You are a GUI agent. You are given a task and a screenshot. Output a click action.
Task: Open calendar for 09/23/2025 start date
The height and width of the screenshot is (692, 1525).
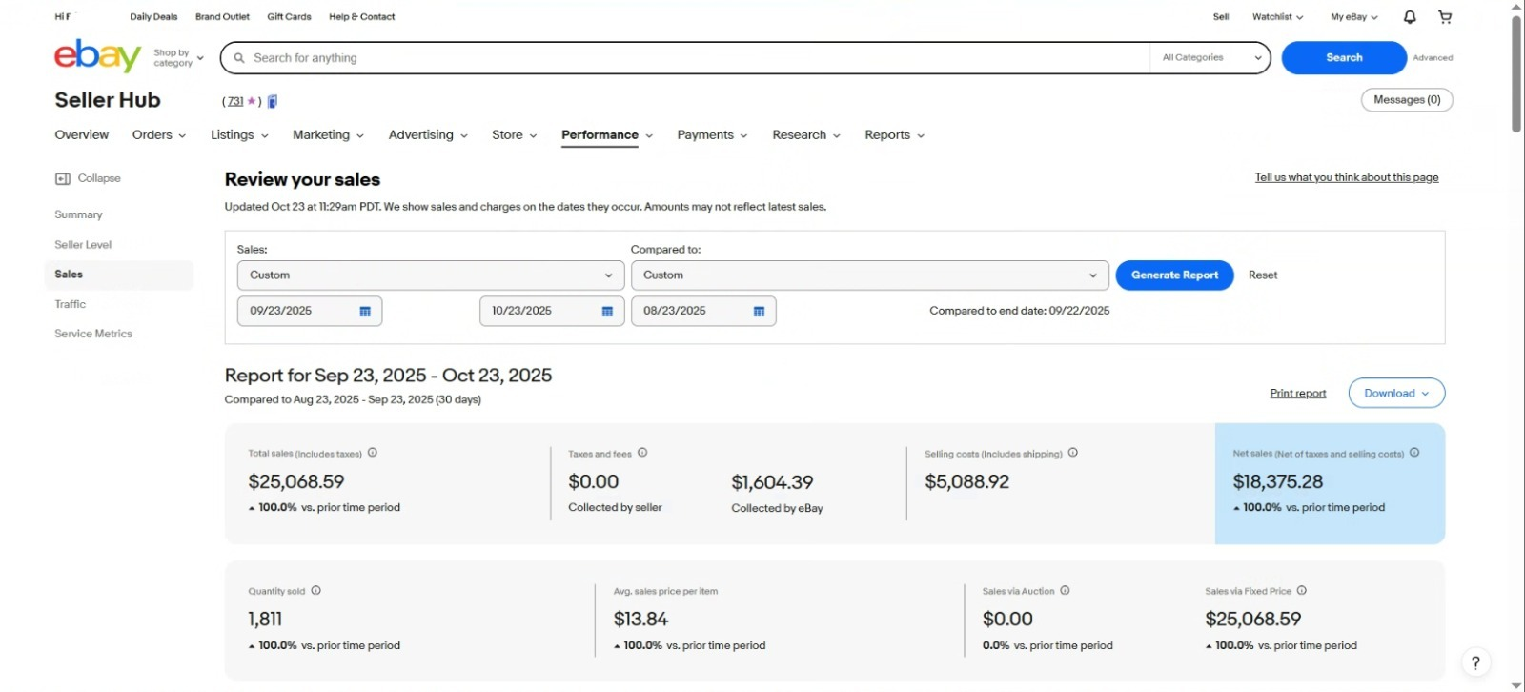pos(365,312)
